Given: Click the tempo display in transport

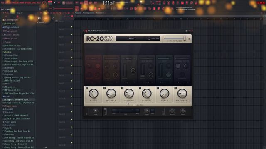Looking at the screenshot, I should point(69,3).
